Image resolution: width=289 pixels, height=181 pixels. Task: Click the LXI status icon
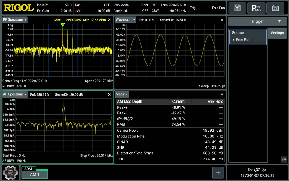point(257,169)
